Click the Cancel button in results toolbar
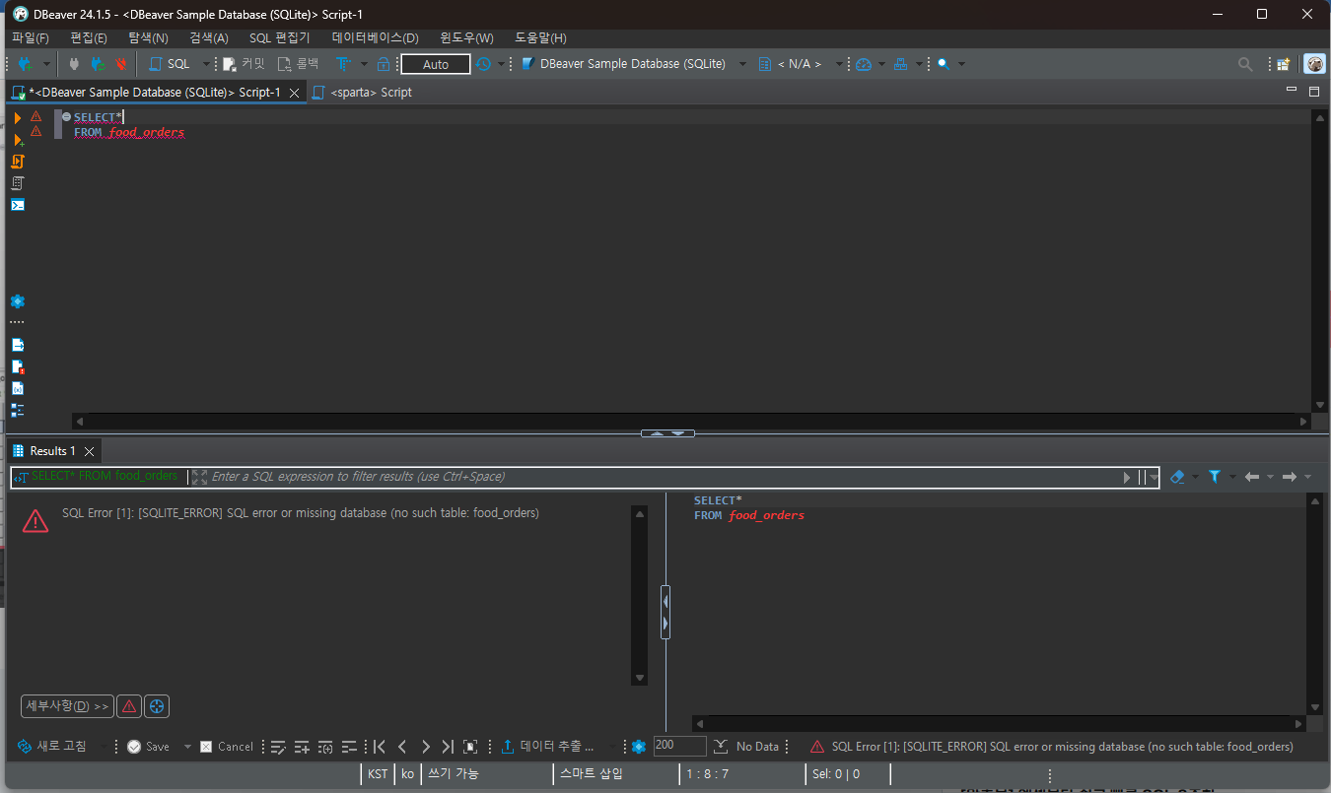This screenshot has height=793, width=1331. click(227, 747)
